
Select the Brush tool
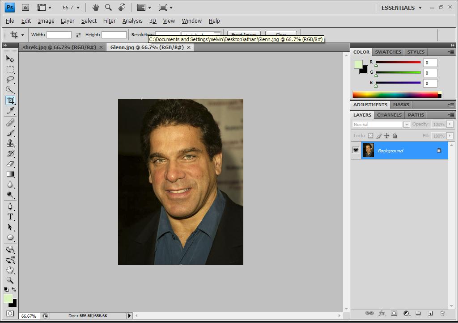pos(10,133)
